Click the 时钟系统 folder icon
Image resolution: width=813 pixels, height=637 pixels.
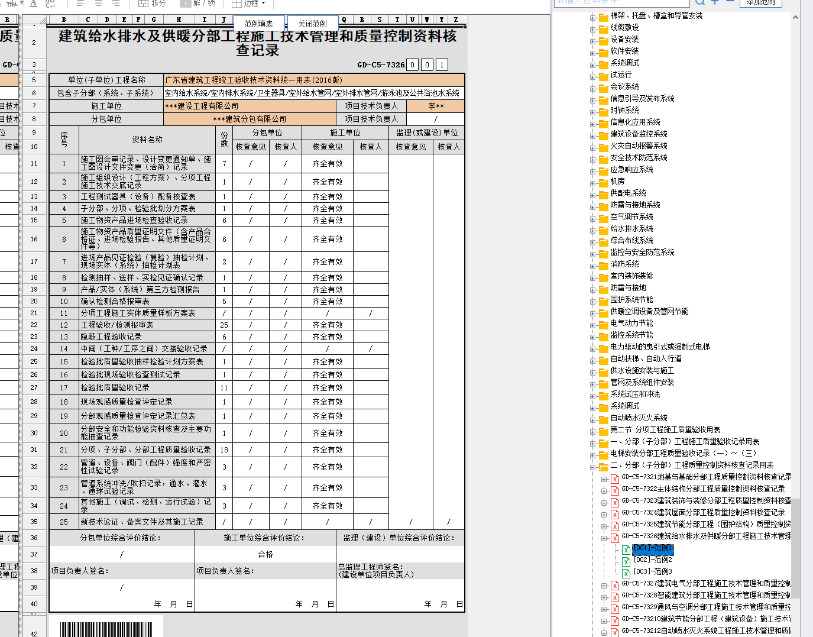[603, 111]
